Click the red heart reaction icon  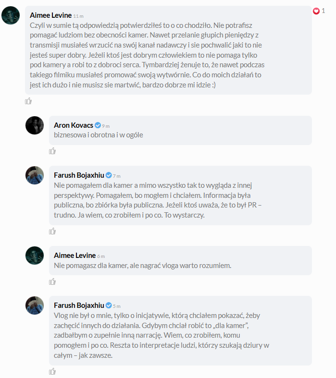316,11
